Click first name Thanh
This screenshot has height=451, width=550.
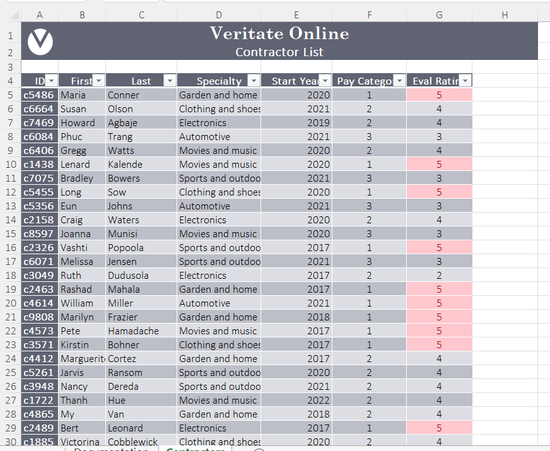[82, 400]
